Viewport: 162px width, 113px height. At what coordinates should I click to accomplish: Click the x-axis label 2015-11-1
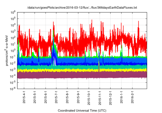tap(100, 98)
